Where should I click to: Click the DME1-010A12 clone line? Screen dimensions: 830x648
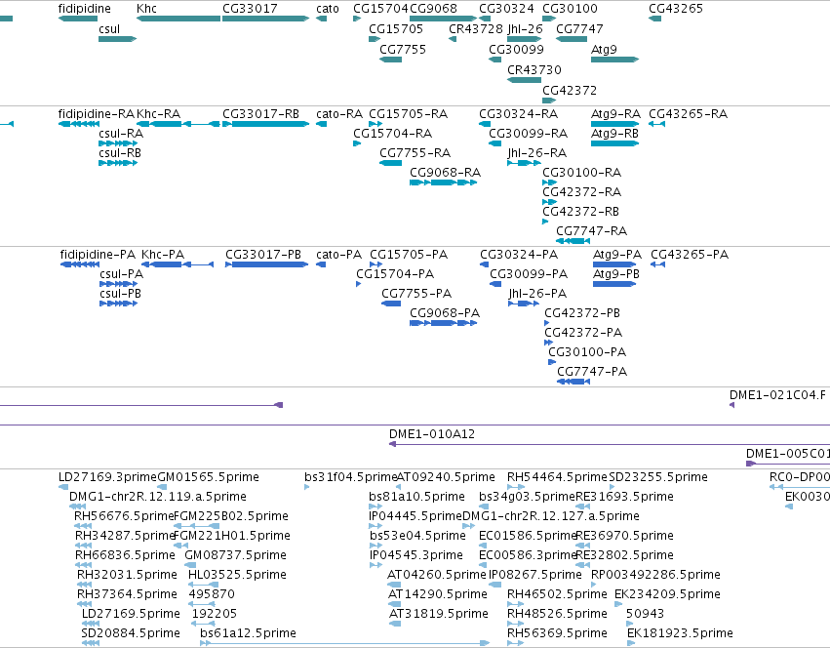[610, 444]
